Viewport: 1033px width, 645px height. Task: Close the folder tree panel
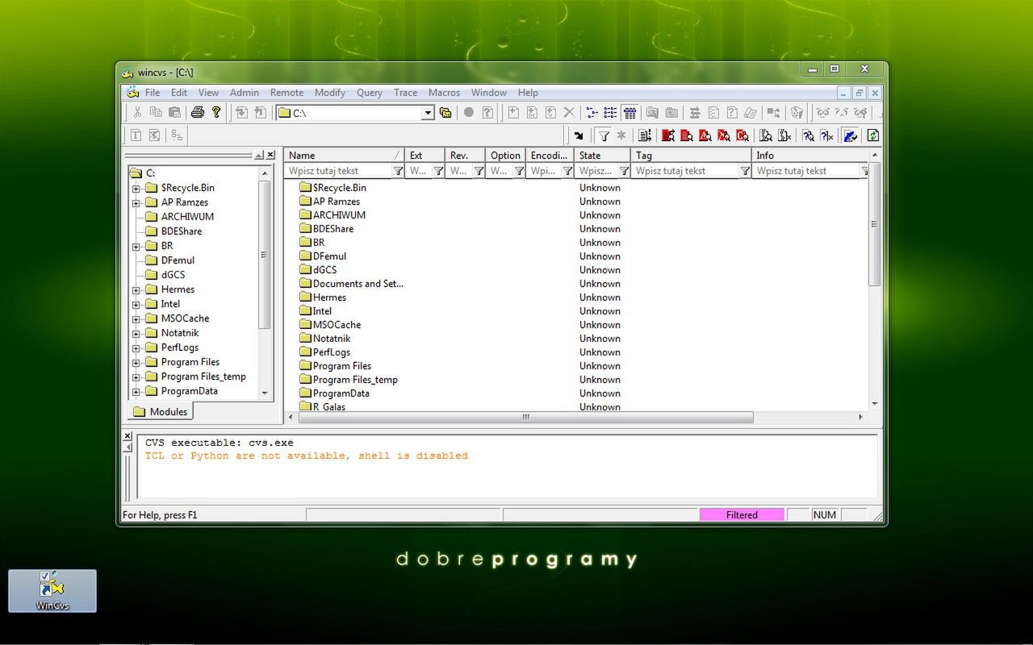point(270,155)
